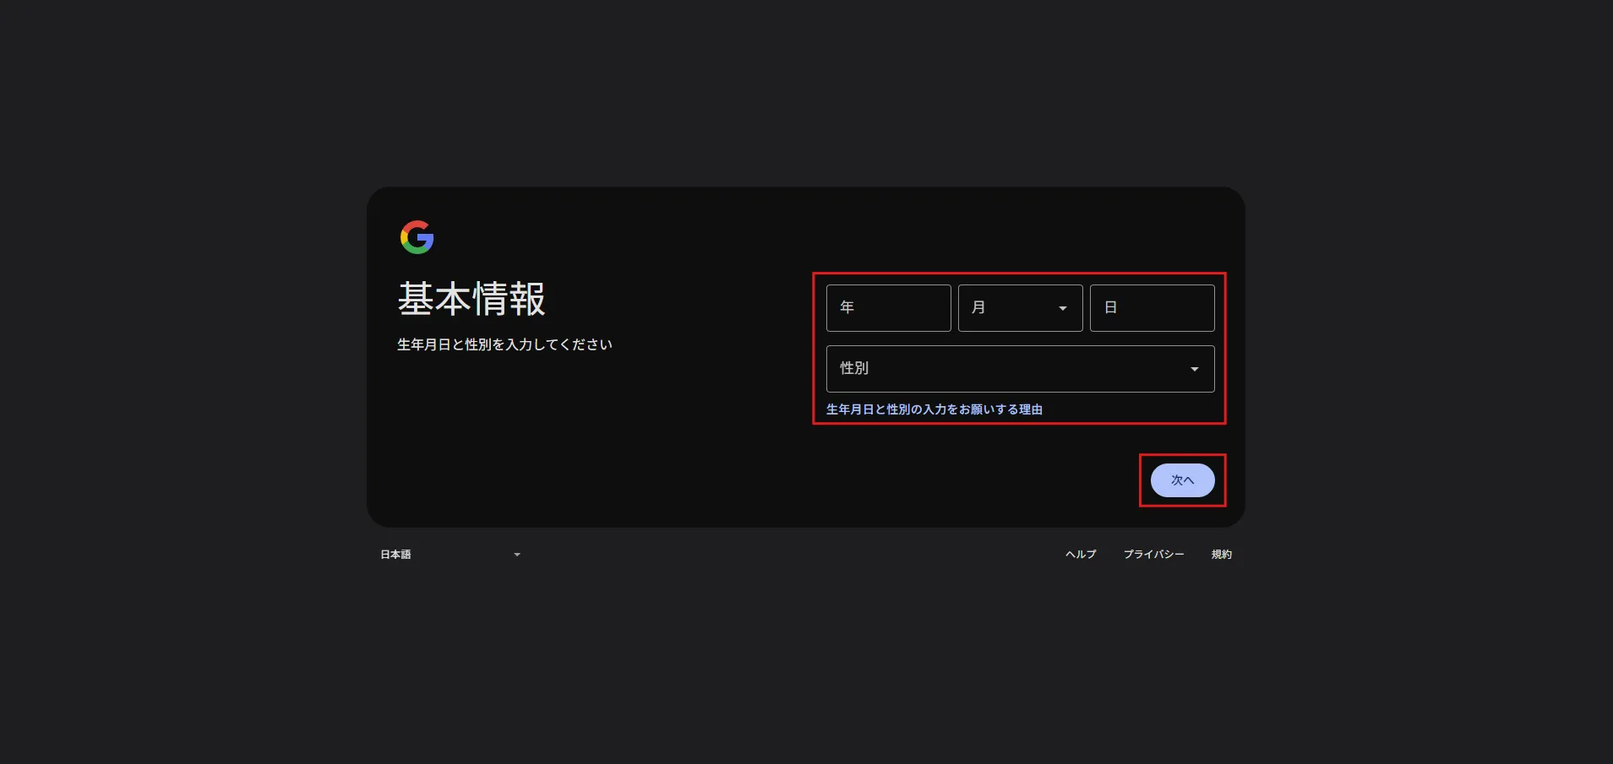Click the 年 (year) input field
Image resolution: width=1613 pixels, height=764 pixels.
(x=888, y=308)
